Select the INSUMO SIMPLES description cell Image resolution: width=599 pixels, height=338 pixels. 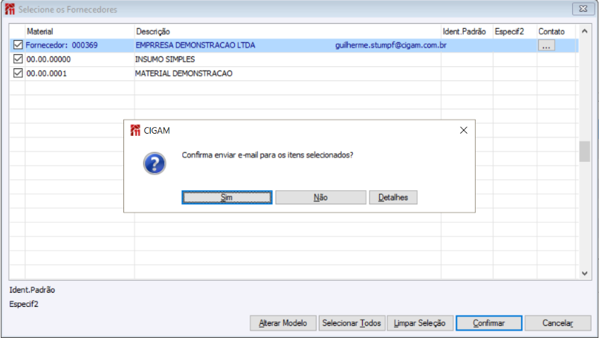point(165,59)
